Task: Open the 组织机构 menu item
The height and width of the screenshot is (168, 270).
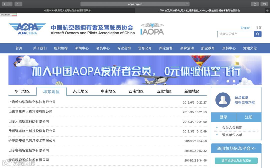Action: [61, 48]
